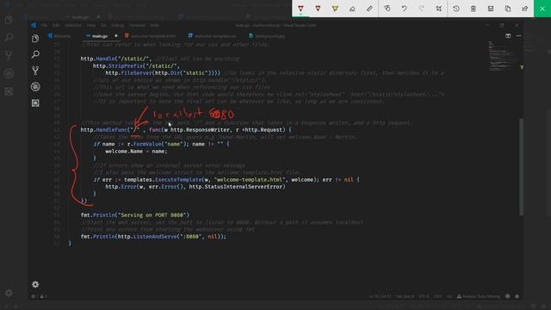Redo the ink stroke
The width and height of the screenshot is (551, 310).
pyautogui.click(x=421, y=9)
